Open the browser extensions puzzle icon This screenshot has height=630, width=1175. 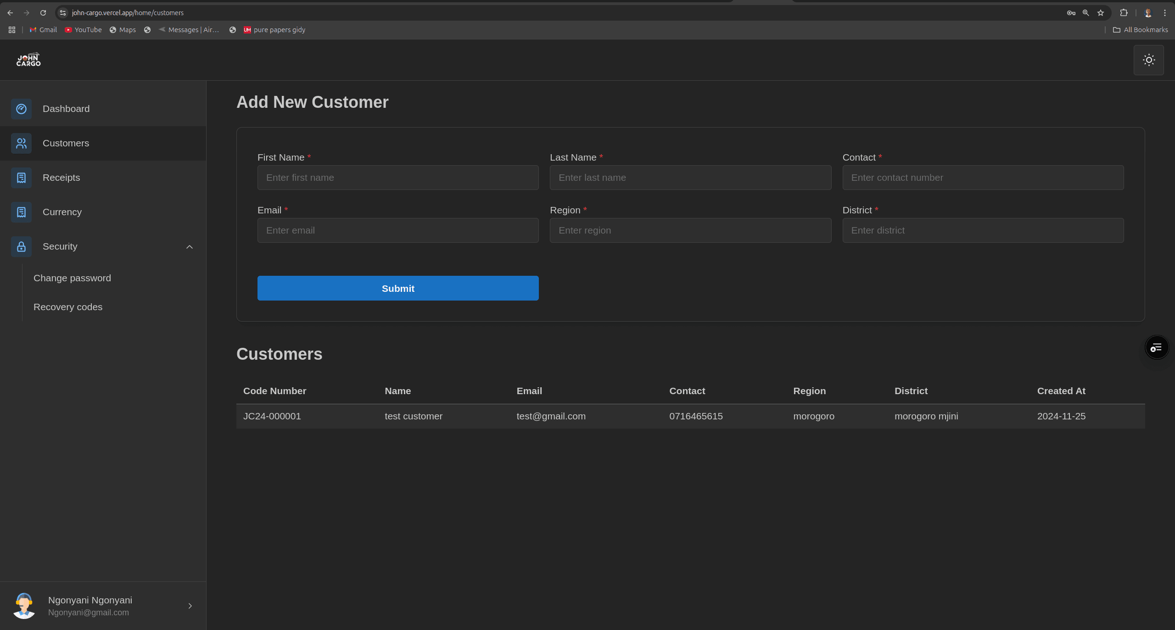pyautogui.click(x=1123, y=12)
